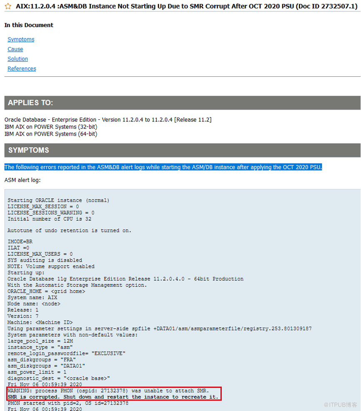Click the 'Release: 1' log line

pyautogui.click(x=23, y=310)
